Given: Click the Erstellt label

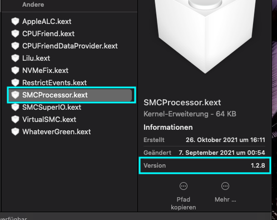Looking at the screenshot, I should pyautogui.click(x=154, y=140).
